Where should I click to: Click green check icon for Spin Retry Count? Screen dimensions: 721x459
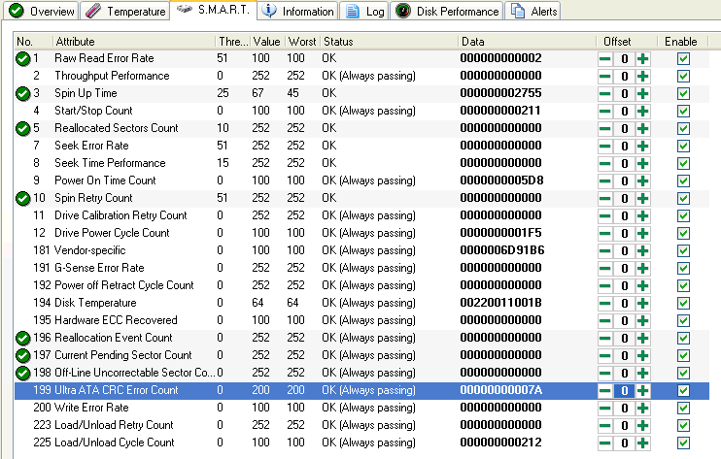(22, 198)
